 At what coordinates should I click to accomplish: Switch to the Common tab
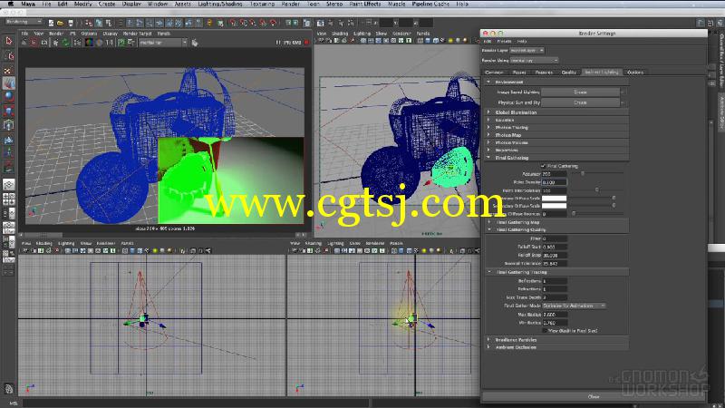[x=494, y=73]
